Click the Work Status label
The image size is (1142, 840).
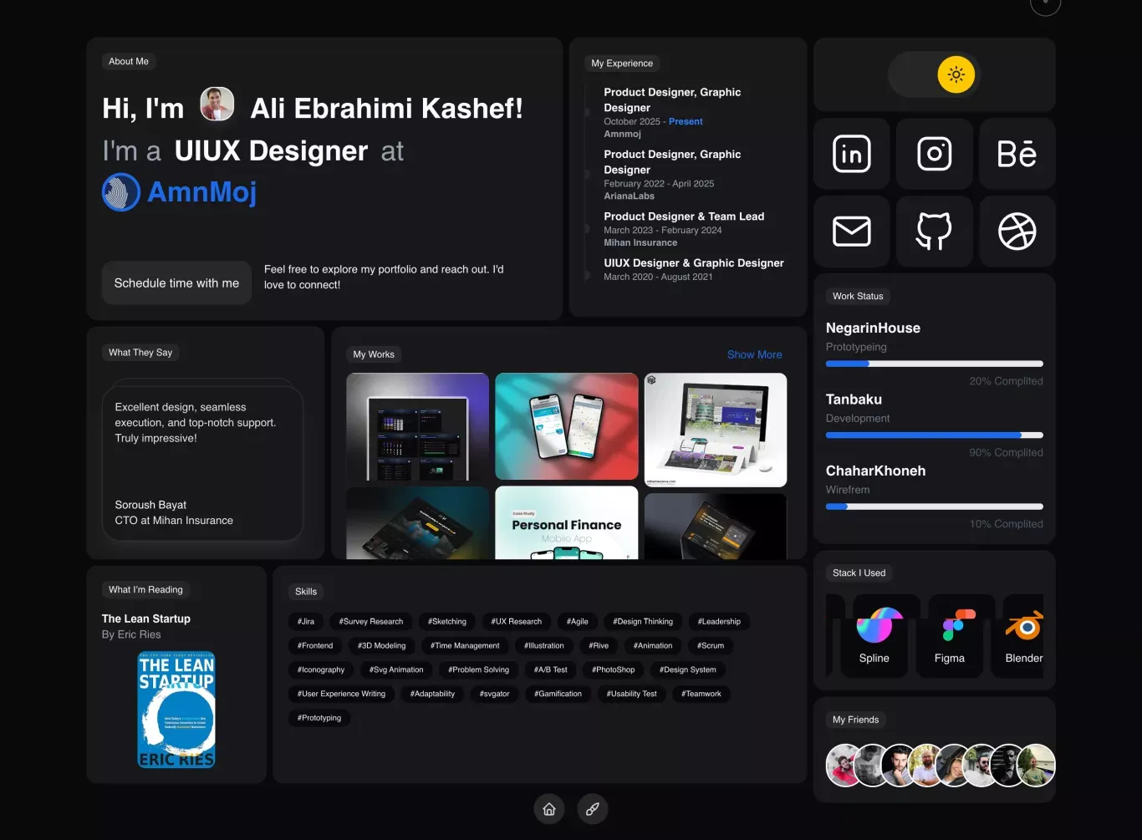pos(858,297)
